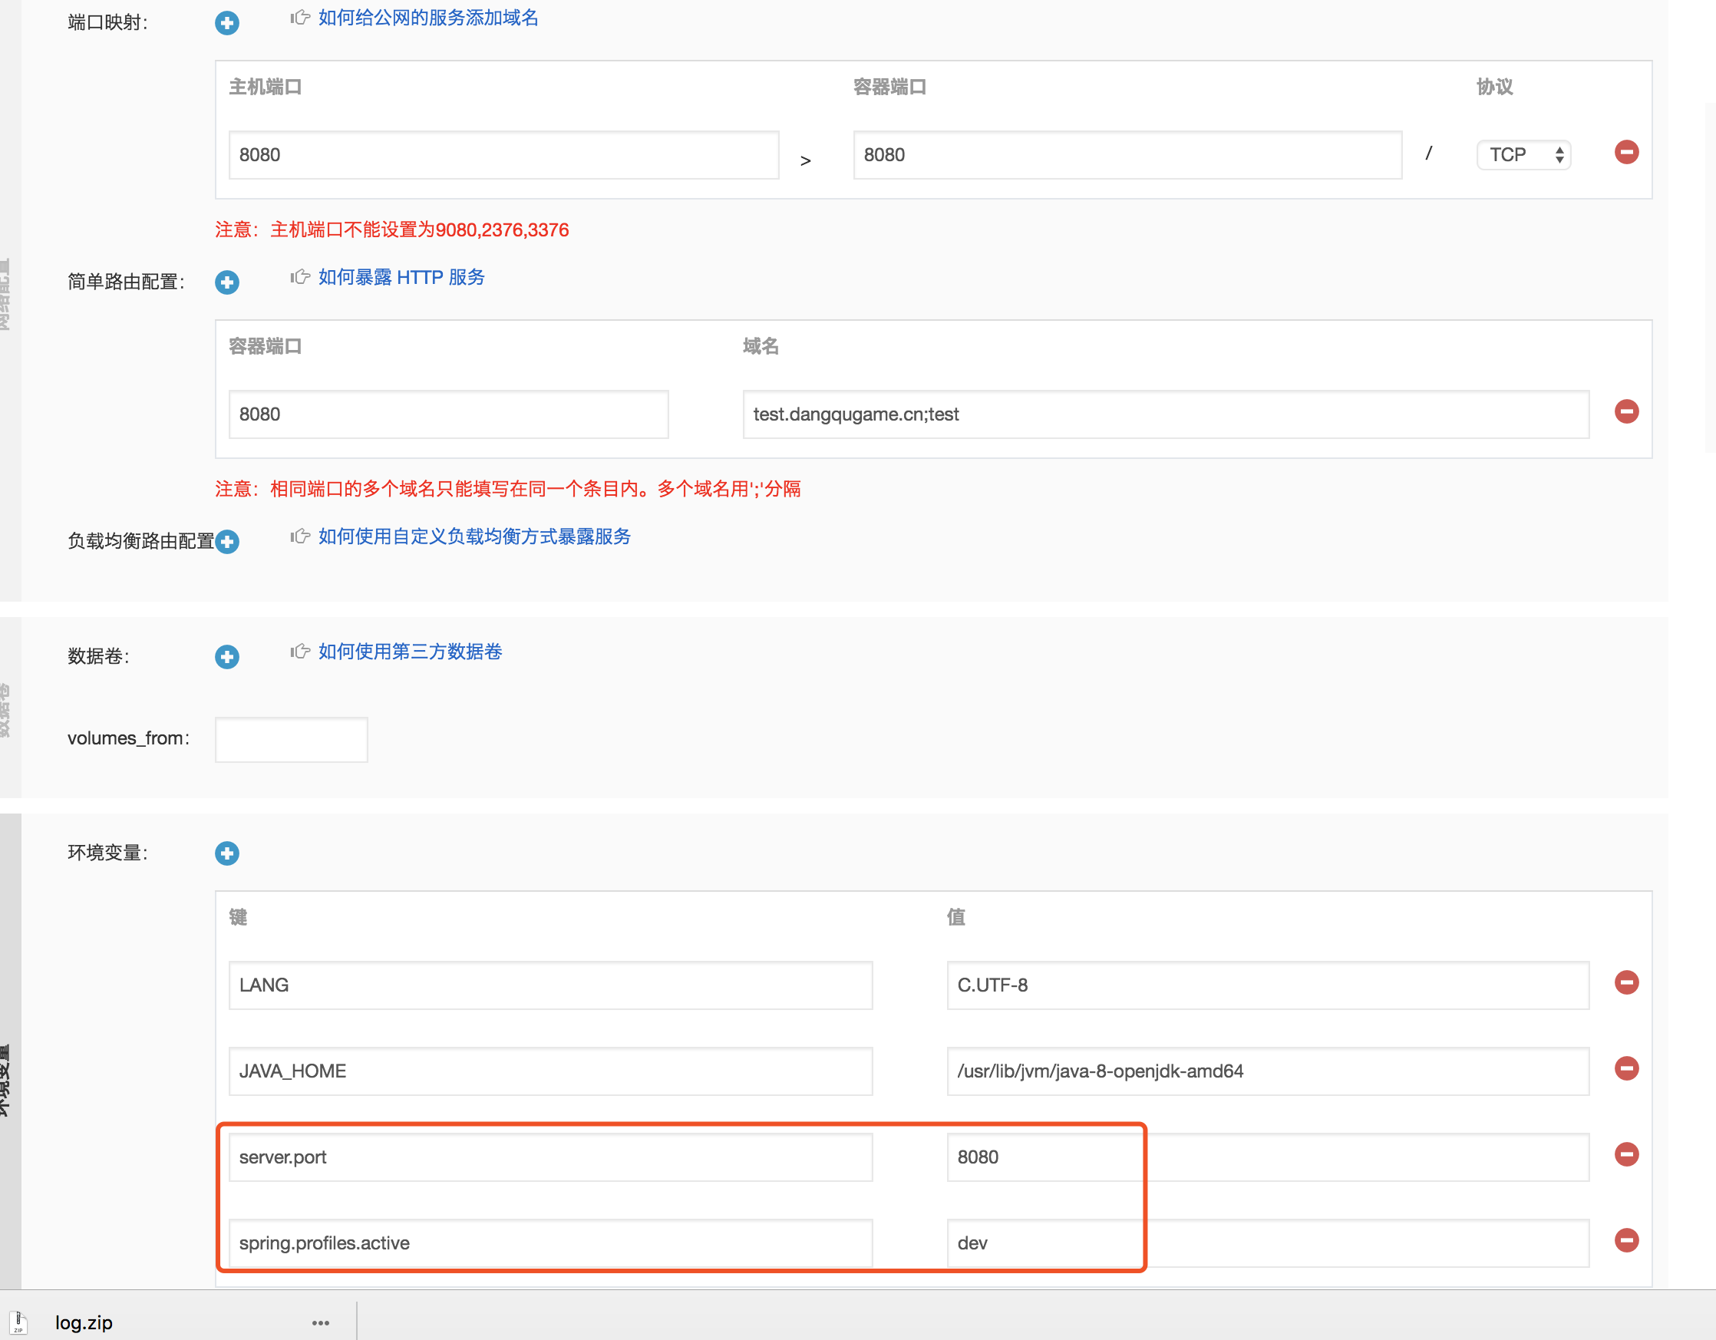This screenshot has width=1716, height=1340.
Task: Add a load balancer route configuration
Action: (x=227, y=542)
